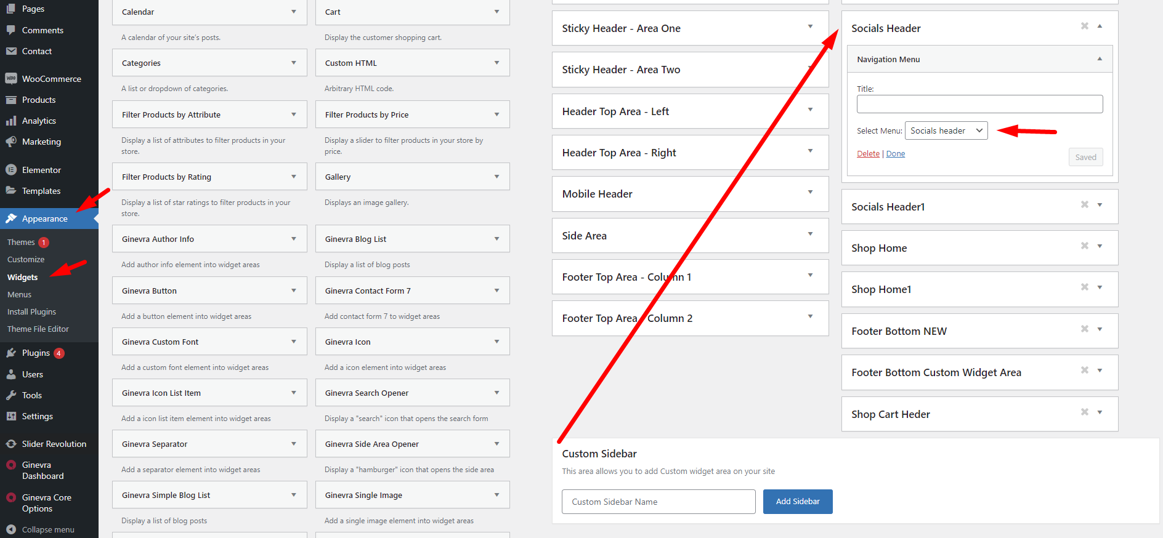The width and height of the screenshot is (1163, 538).
Task: Click the Plugins plug icon
Action: (x=11, y=353)
